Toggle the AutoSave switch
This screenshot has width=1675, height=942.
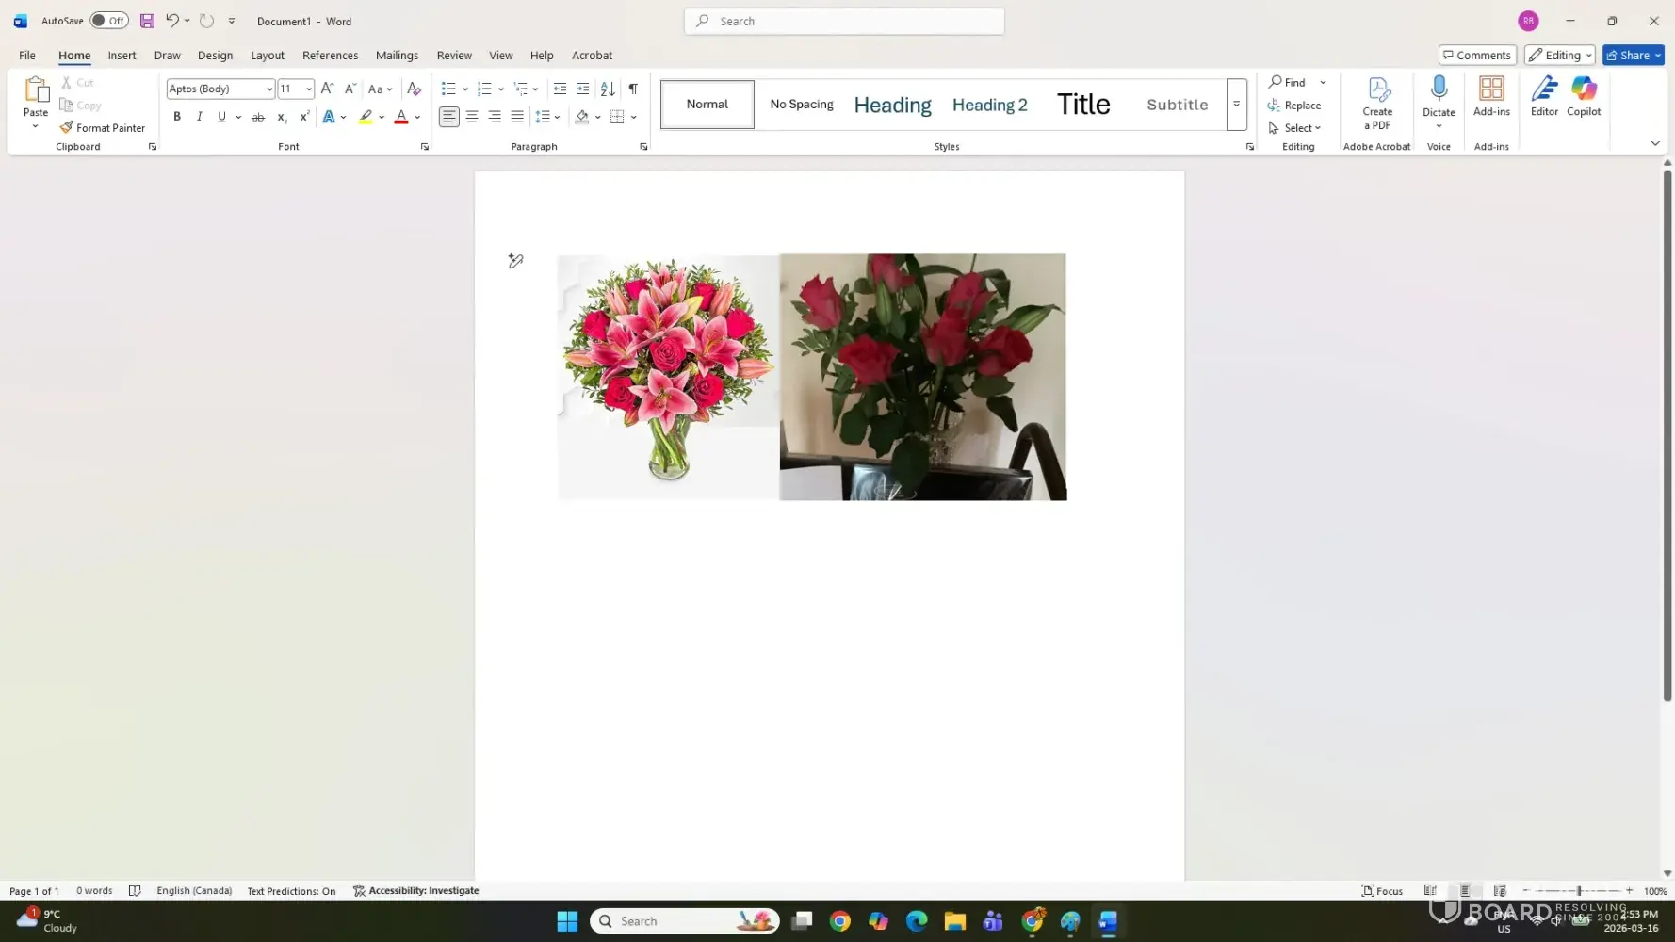coord(109,21)
